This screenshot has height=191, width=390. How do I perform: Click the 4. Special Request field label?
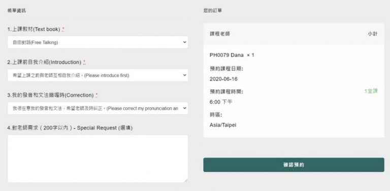click(70, 128)
